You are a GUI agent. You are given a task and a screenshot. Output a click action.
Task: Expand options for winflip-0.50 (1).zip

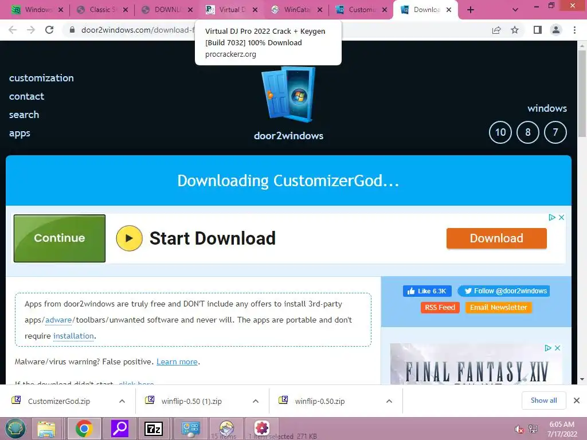[x=256, y=401]
